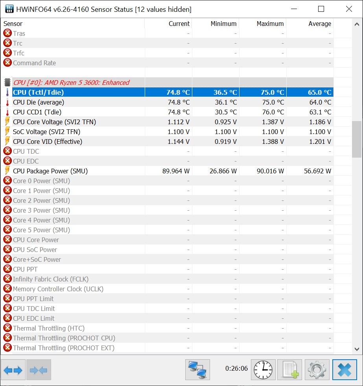Image resolution: width=363 pixels, height=386 pixels.
Task: Select the CPU Core Power row
Action: (x=167, y=240)
